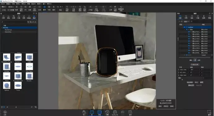Switch to the Models library tab
Viewport: 214px width, 116px height.
(34, 17)
